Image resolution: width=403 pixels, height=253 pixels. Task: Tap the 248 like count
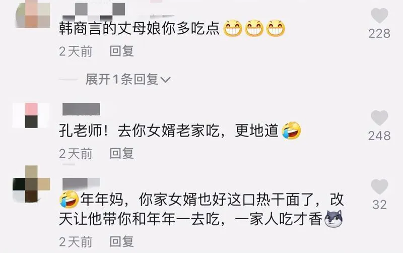point(379,136)
